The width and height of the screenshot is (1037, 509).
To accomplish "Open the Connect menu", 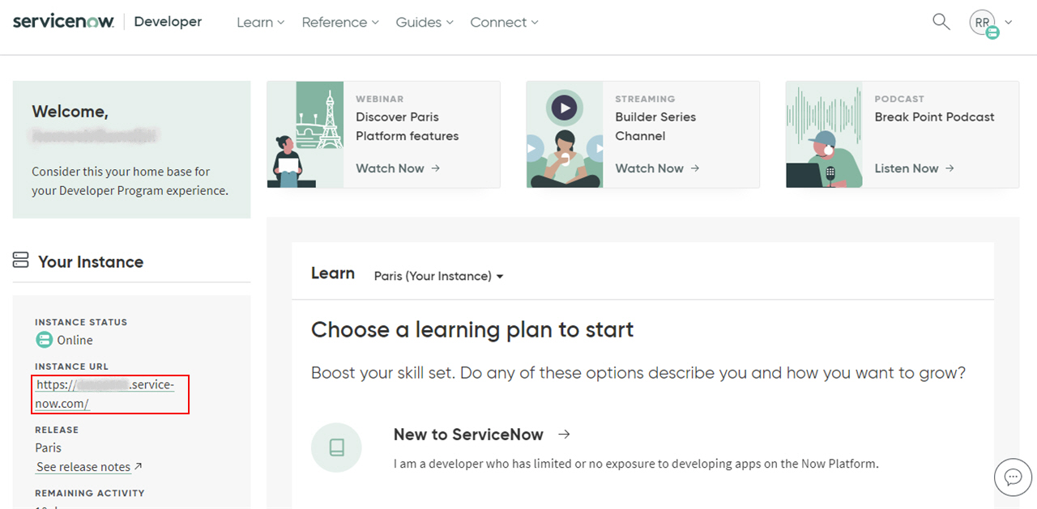I will point(504,23).
